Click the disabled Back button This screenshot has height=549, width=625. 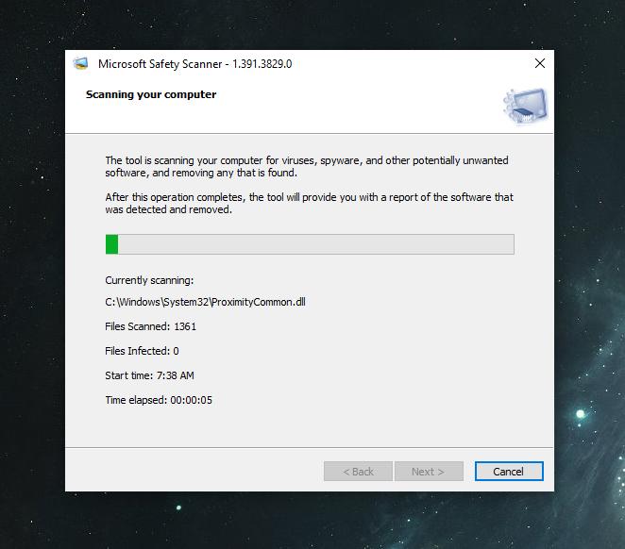(358, 472)
